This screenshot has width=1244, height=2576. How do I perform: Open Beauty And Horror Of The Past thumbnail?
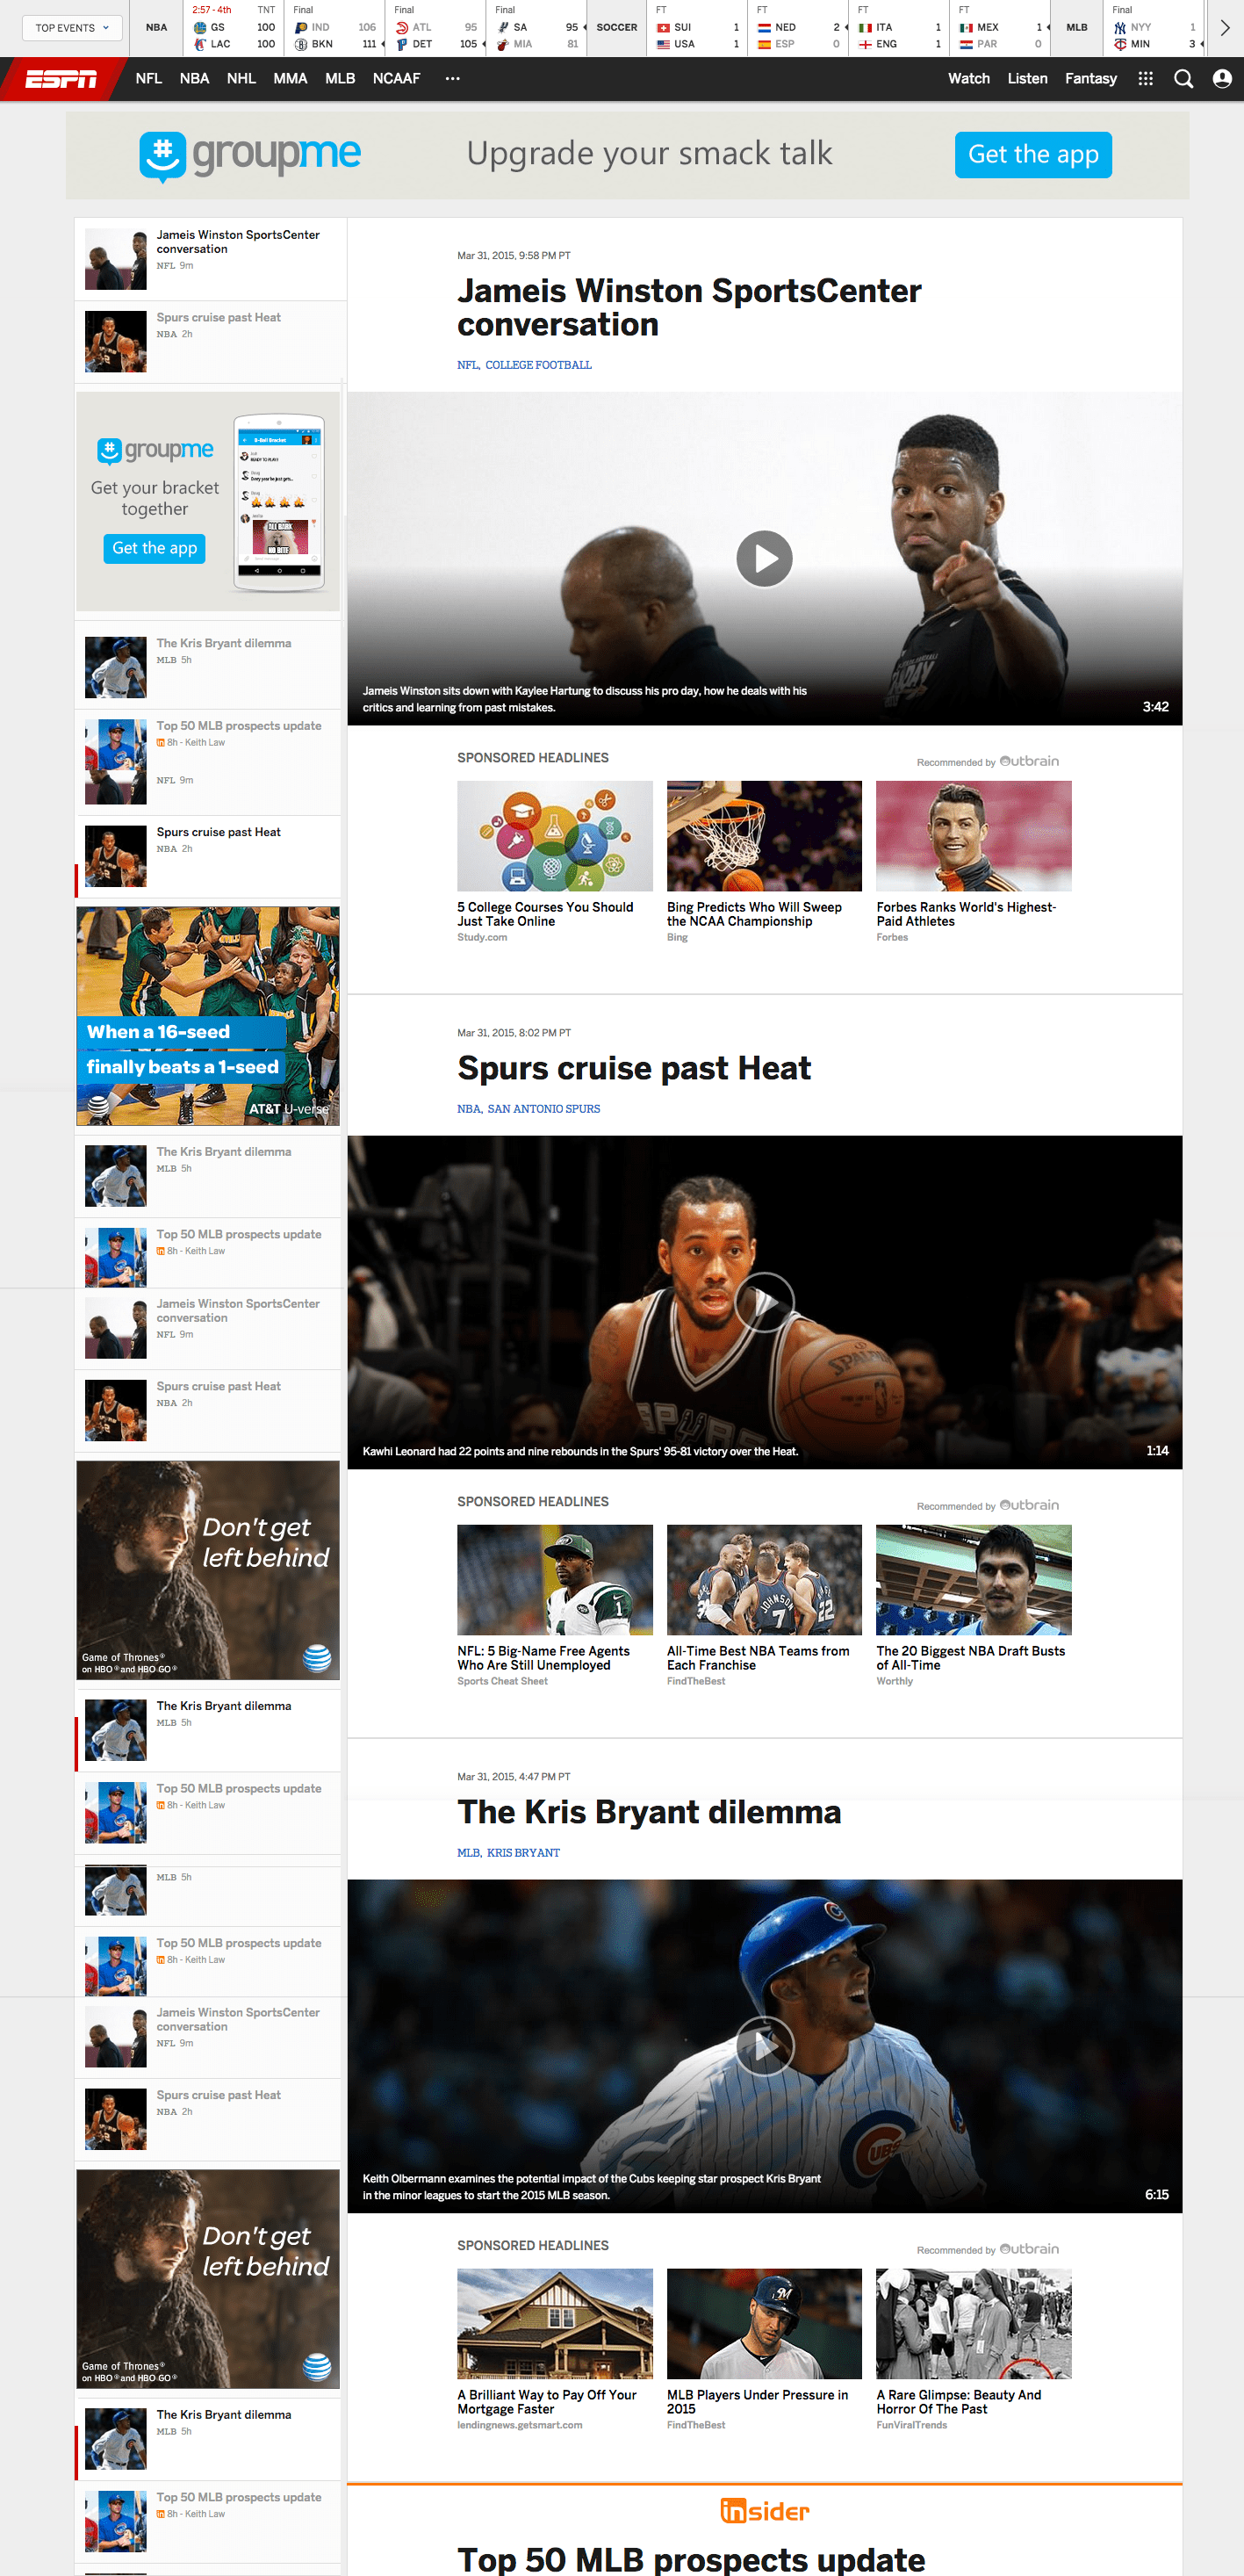pos(974,2324)
